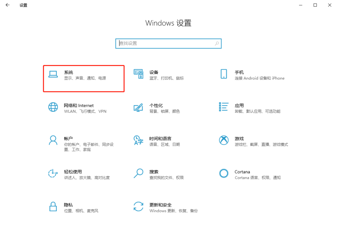Open Devices (设备) keyboard icon

coord(138,74)
